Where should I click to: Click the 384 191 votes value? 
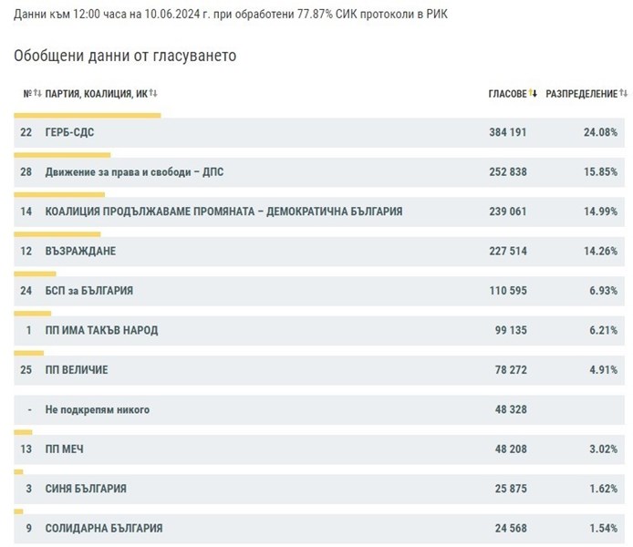tap(507, 132)
